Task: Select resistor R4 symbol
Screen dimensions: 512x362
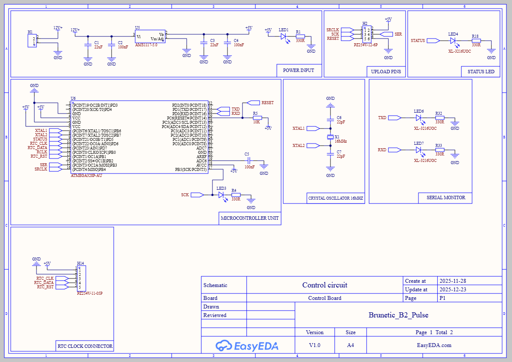Action: (x=236, y=195)
